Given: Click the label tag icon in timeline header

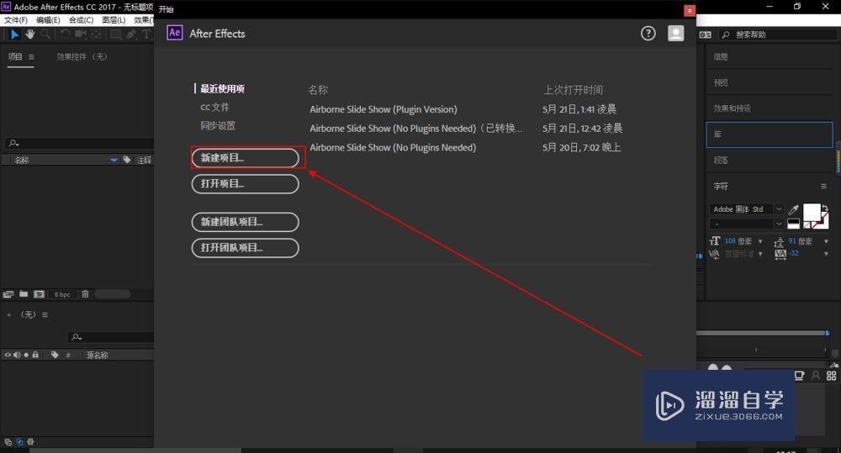Looking at the screenshot, I should (54, 355).
